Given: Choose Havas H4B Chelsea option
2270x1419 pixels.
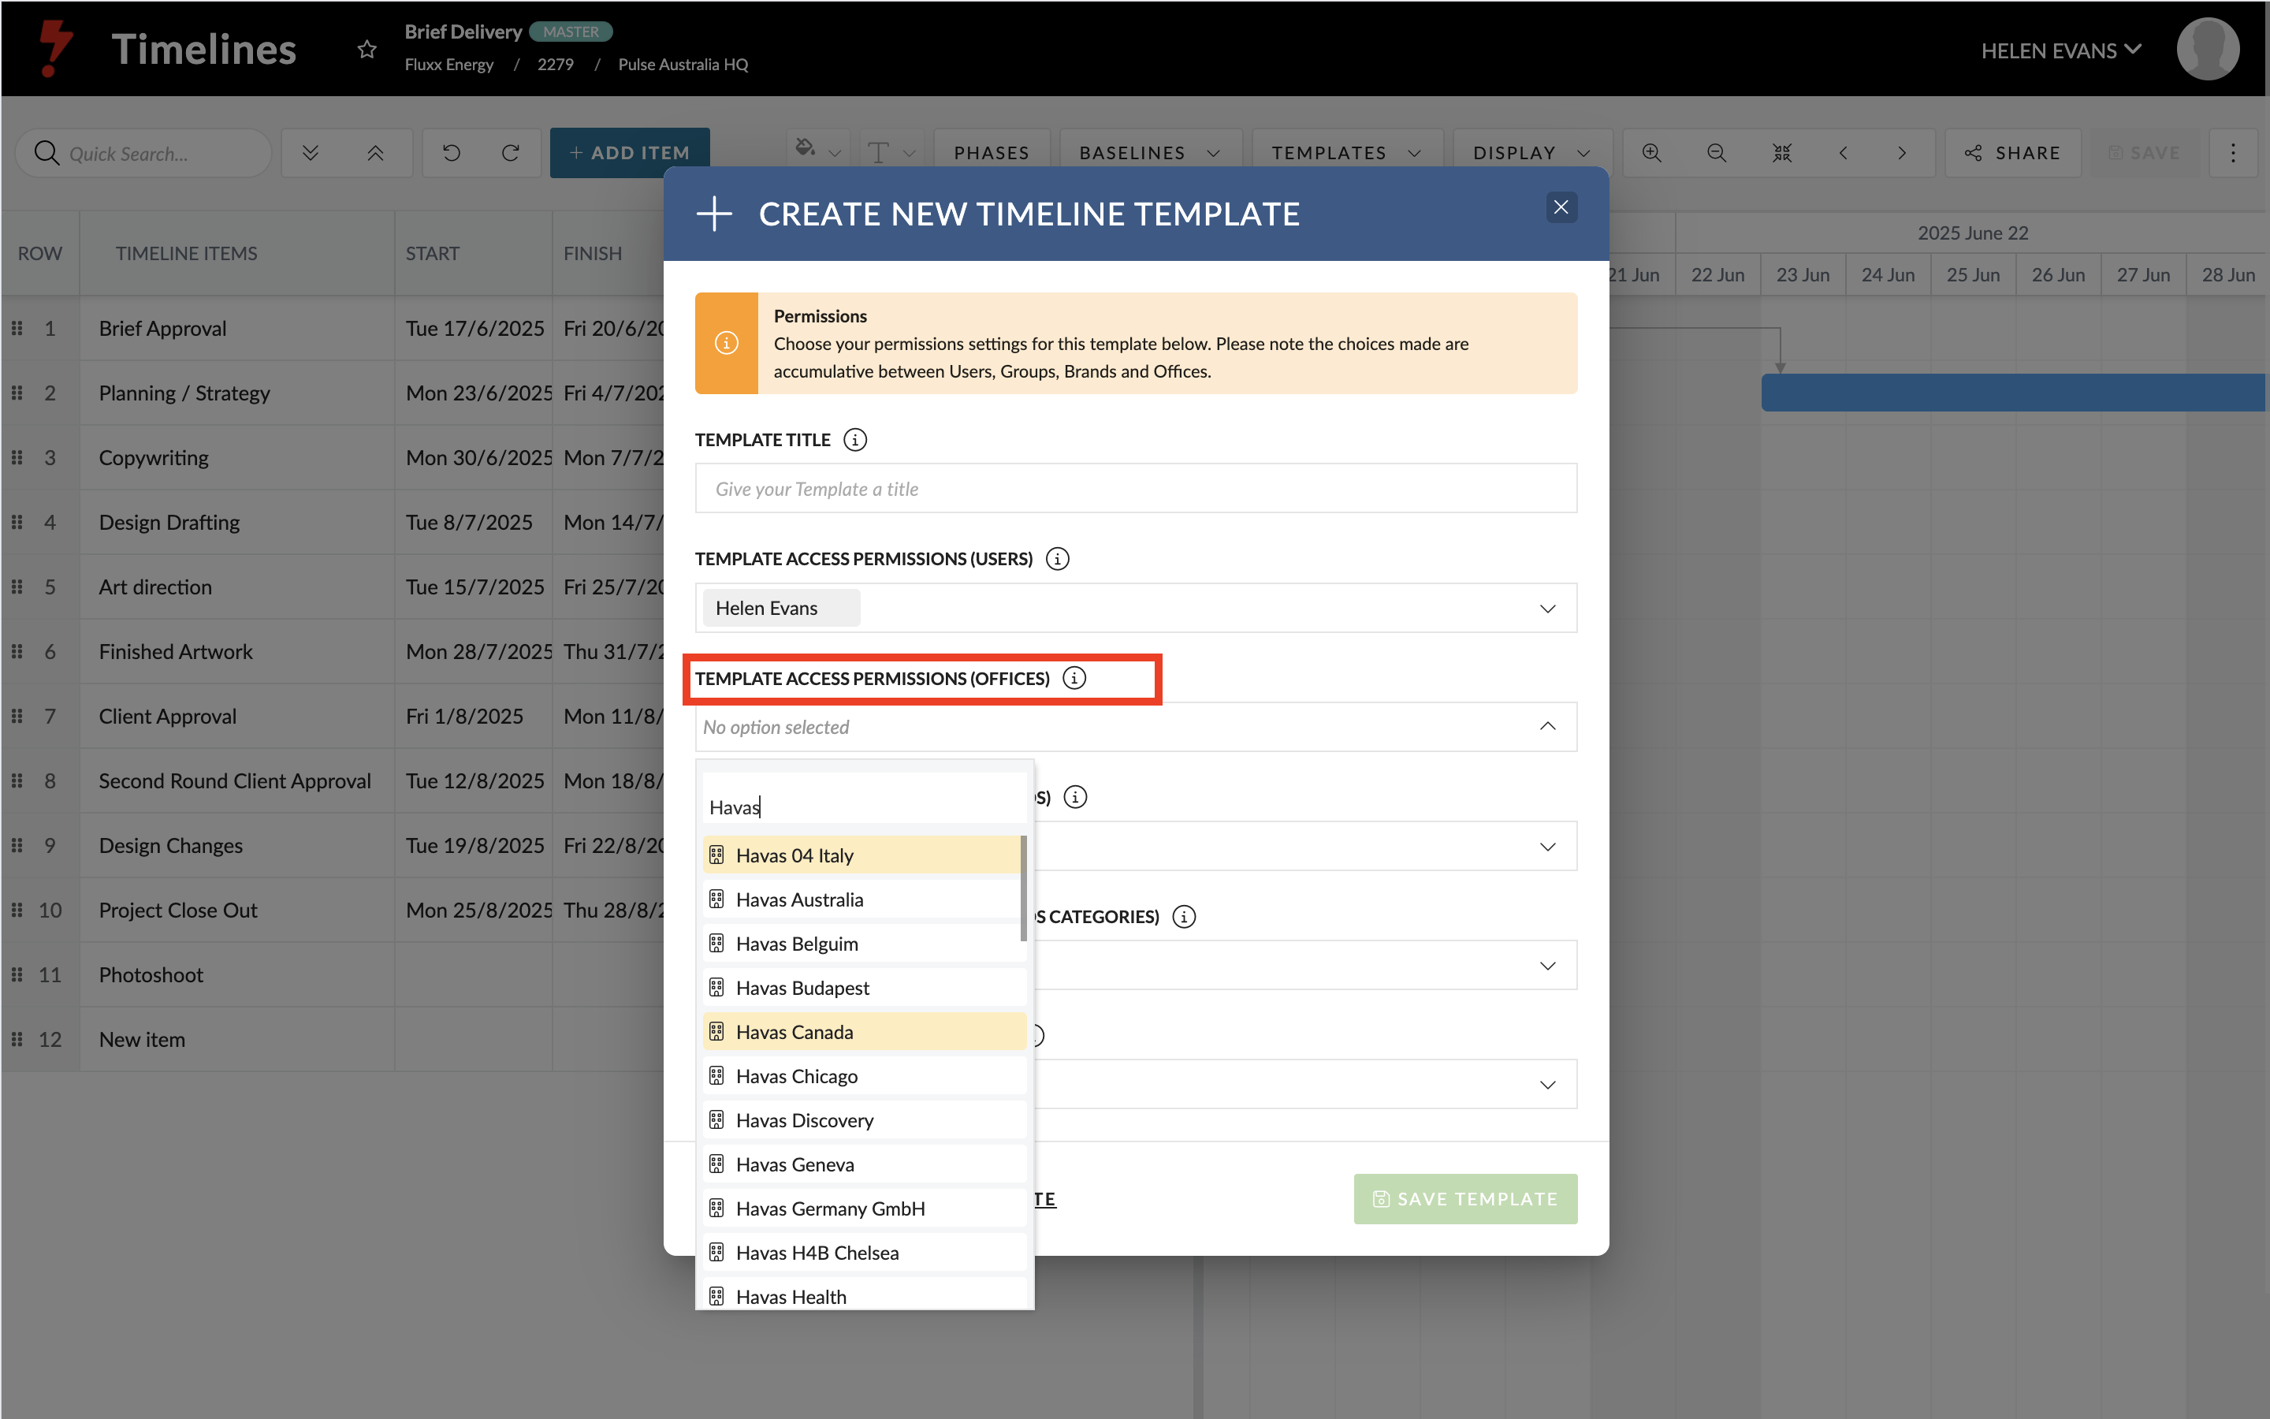Looking at the screenshot, I should click(864, 1252).
